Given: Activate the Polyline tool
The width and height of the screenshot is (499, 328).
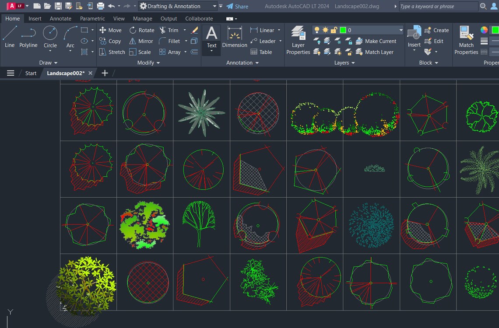Looking at the screenshot, I should point(28,38).
